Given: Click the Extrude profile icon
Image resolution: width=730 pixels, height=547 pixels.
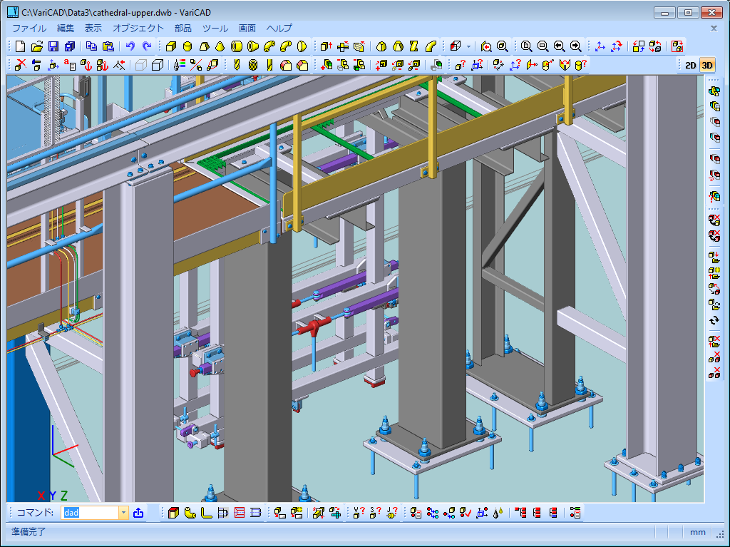Looking at the screenshot, I should [326, 46].
